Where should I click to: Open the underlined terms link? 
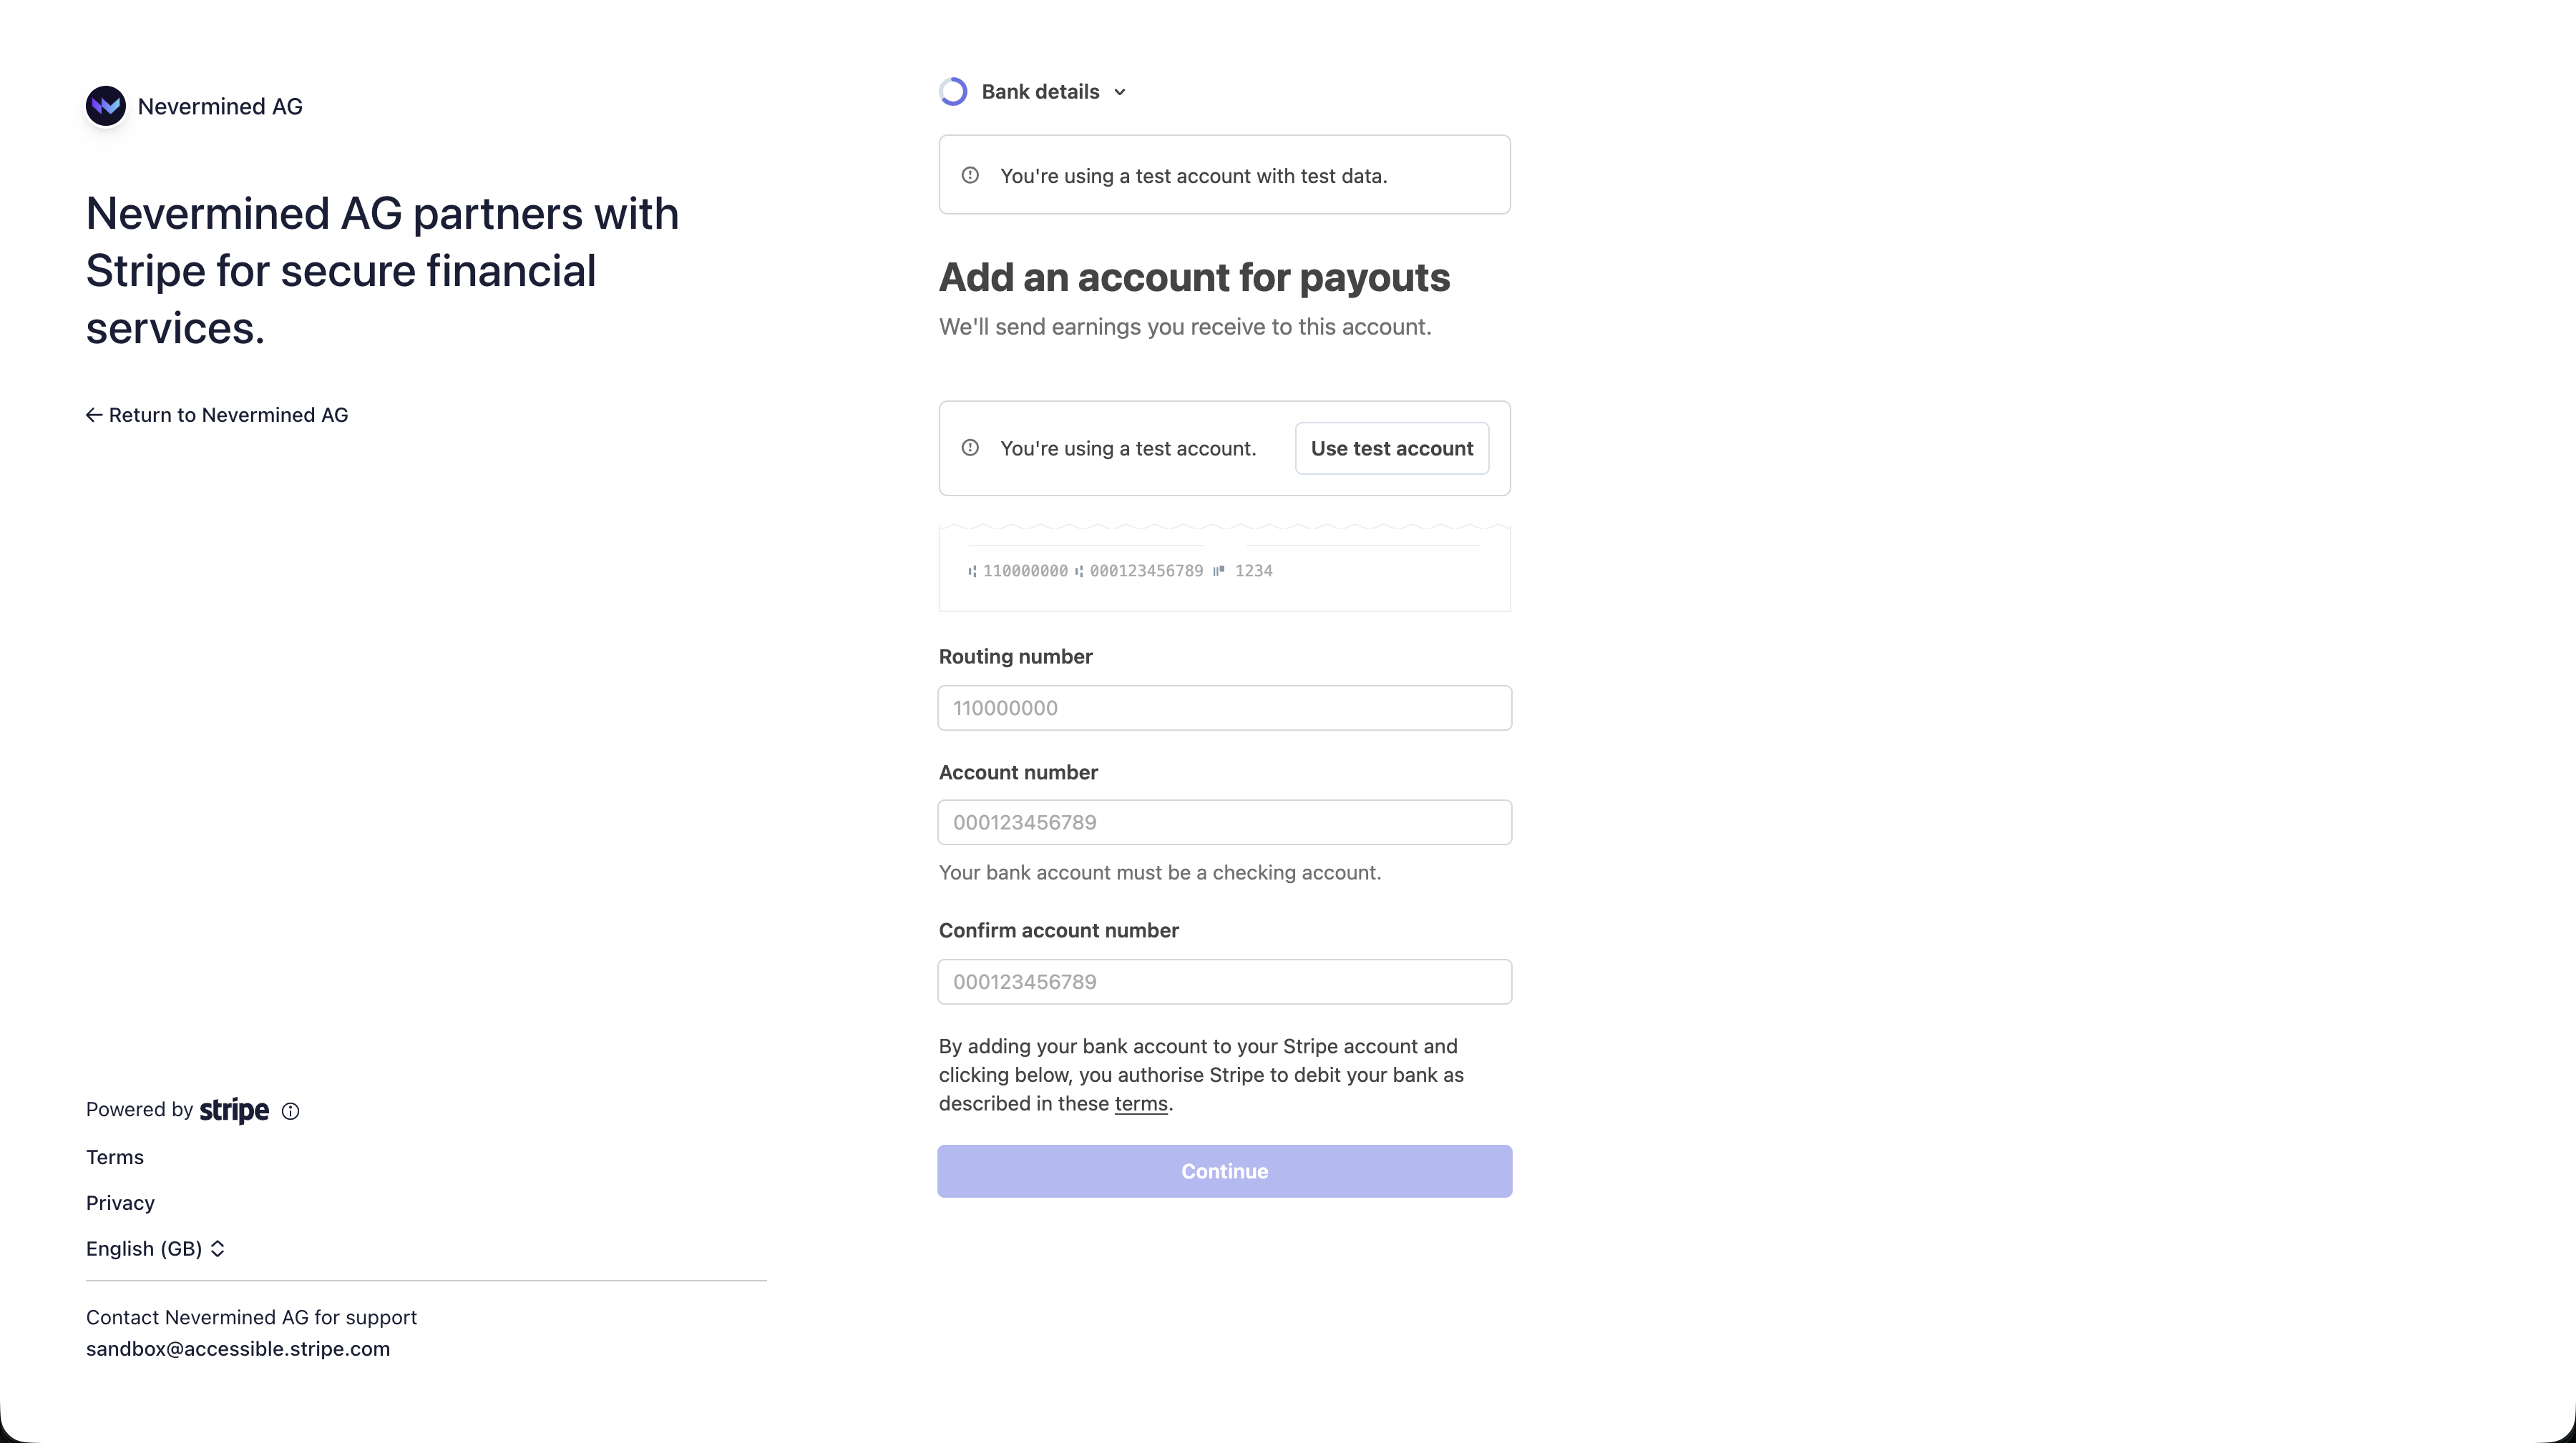coord(1141,1103)
